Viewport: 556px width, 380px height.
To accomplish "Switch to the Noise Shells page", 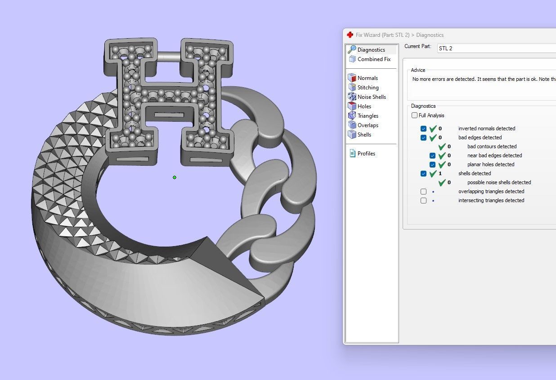I will coord(372,97).
